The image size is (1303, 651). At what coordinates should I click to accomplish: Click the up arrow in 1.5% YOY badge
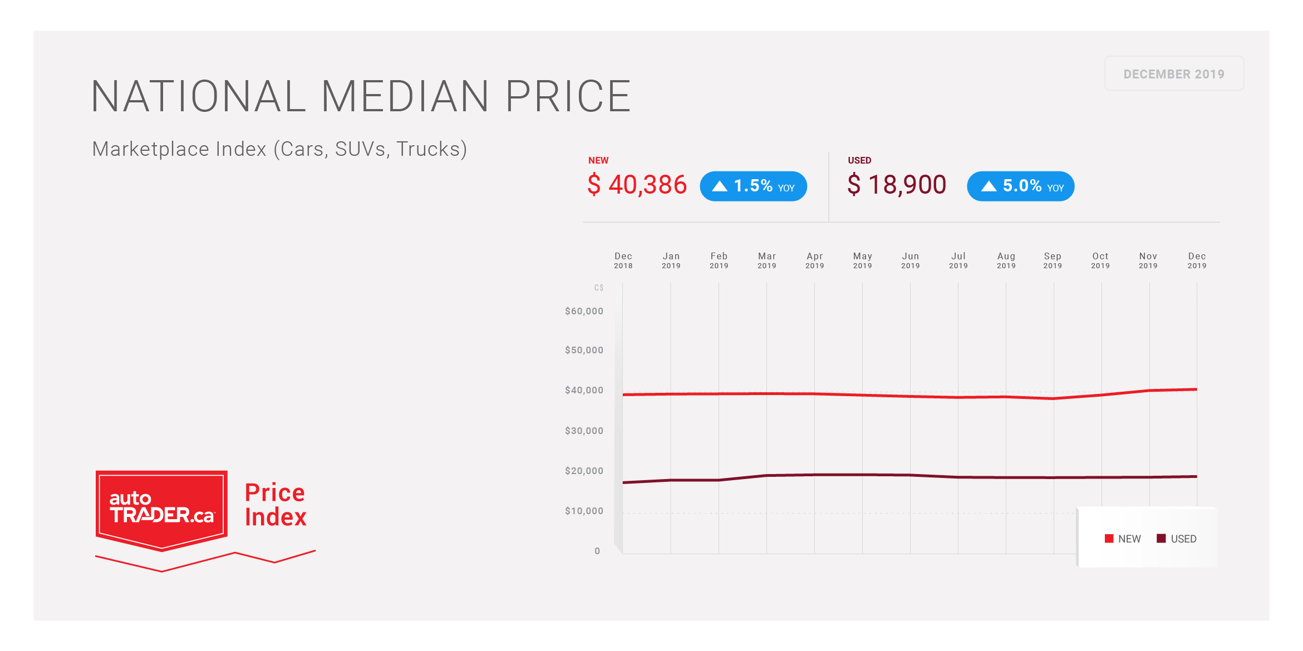click(719, 186)
